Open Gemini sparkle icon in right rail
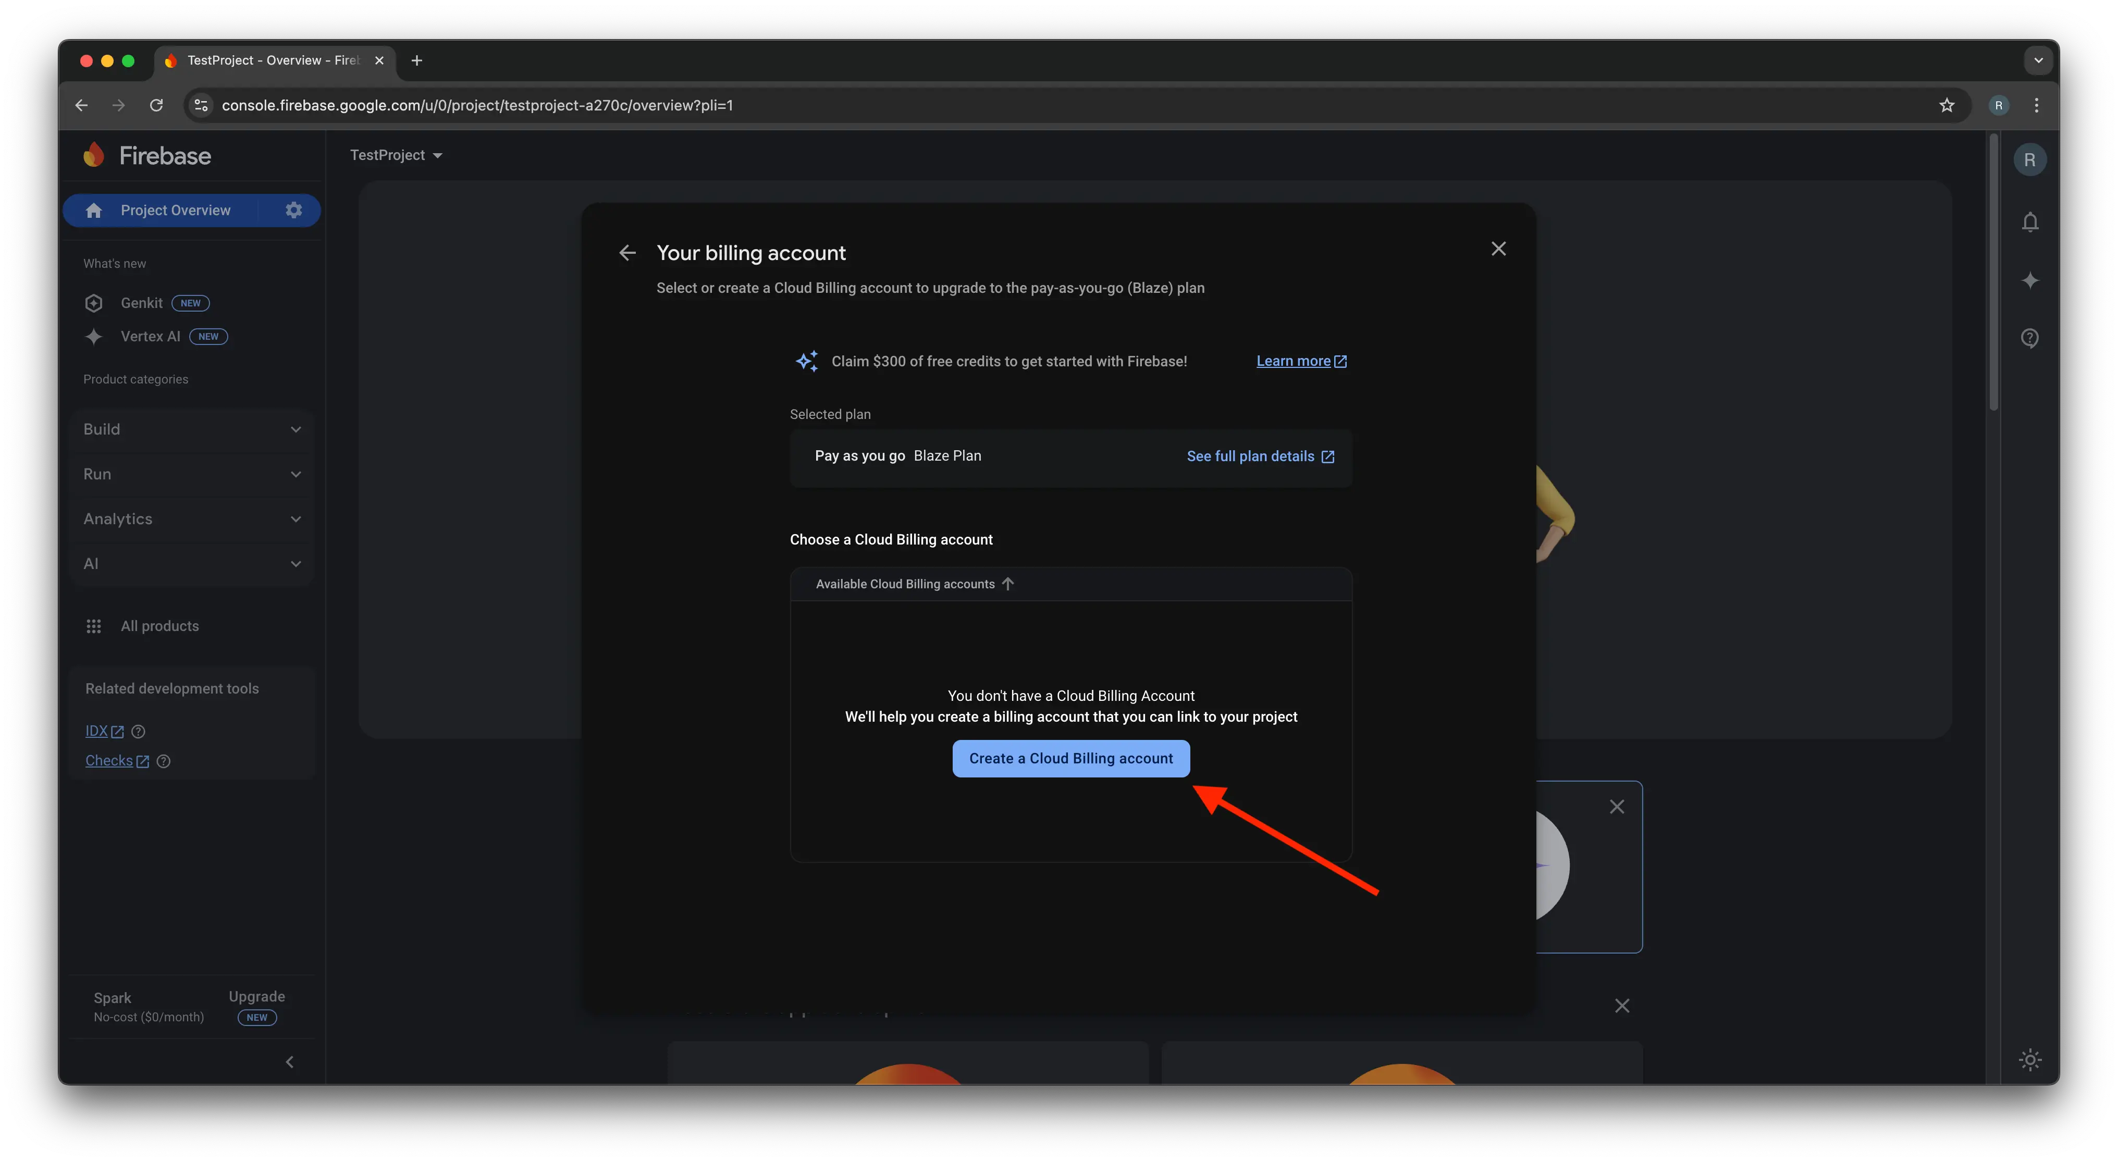 2029,280
